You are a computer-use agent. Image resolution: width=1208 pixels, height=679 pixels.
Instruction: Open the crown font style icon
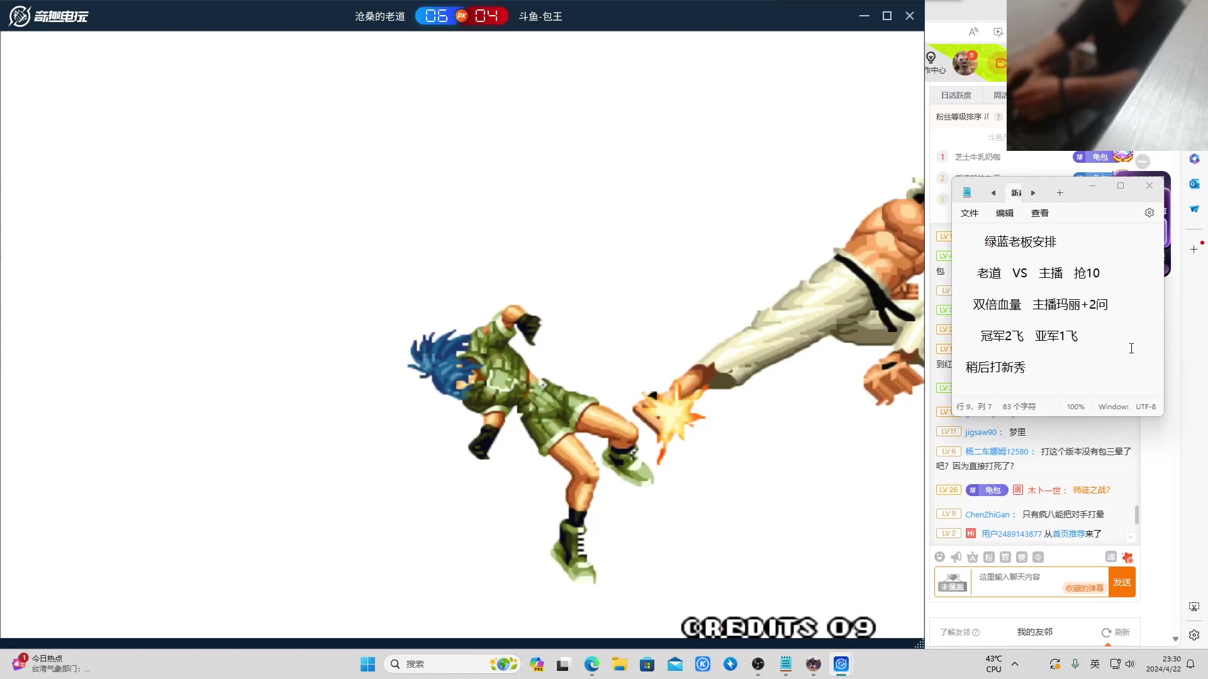pyautogui.click(x=973, y=557)
